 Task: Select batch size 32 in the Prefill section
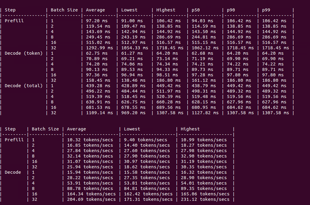tap(49, 48)
